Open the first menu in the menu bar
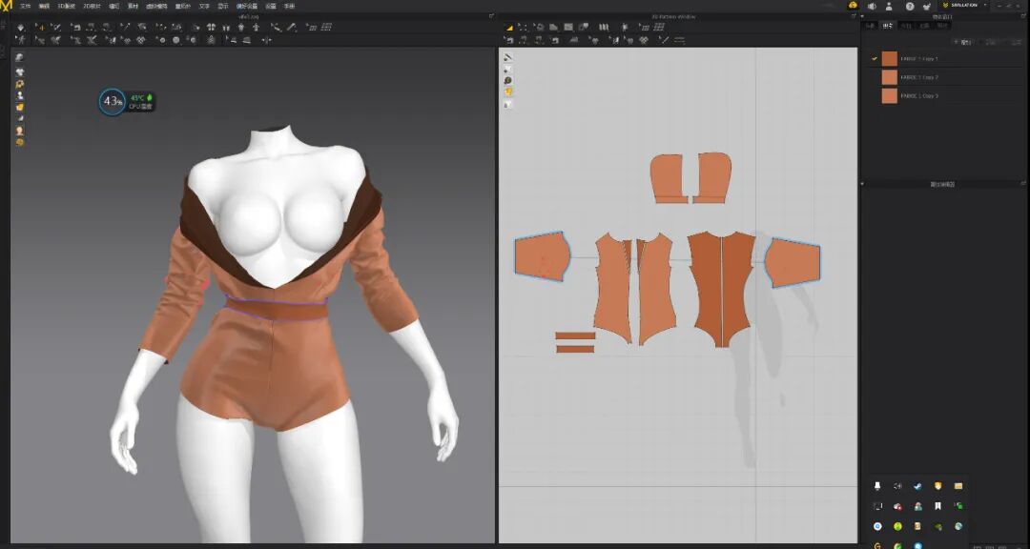 point(25,6)
